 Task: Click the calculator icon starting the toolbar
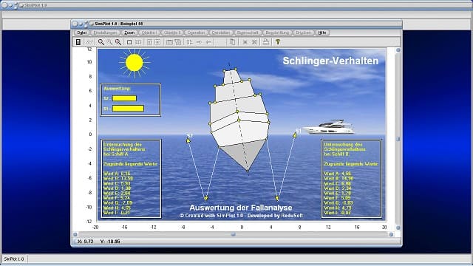[78, 42]
